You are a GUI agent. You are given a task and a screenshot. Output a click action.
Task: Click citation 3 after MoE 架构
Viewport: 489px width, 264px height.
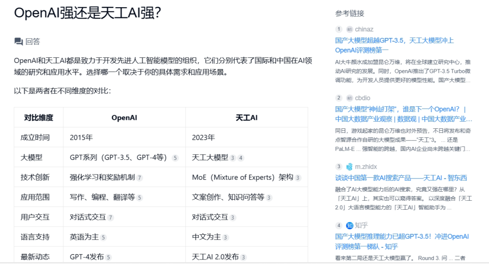pyautogui.click(x=298, y=178)
